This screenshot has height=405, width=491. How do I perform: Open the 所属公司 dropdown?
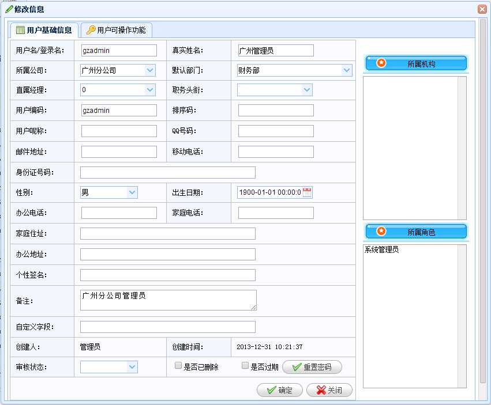tap(151, 70)
